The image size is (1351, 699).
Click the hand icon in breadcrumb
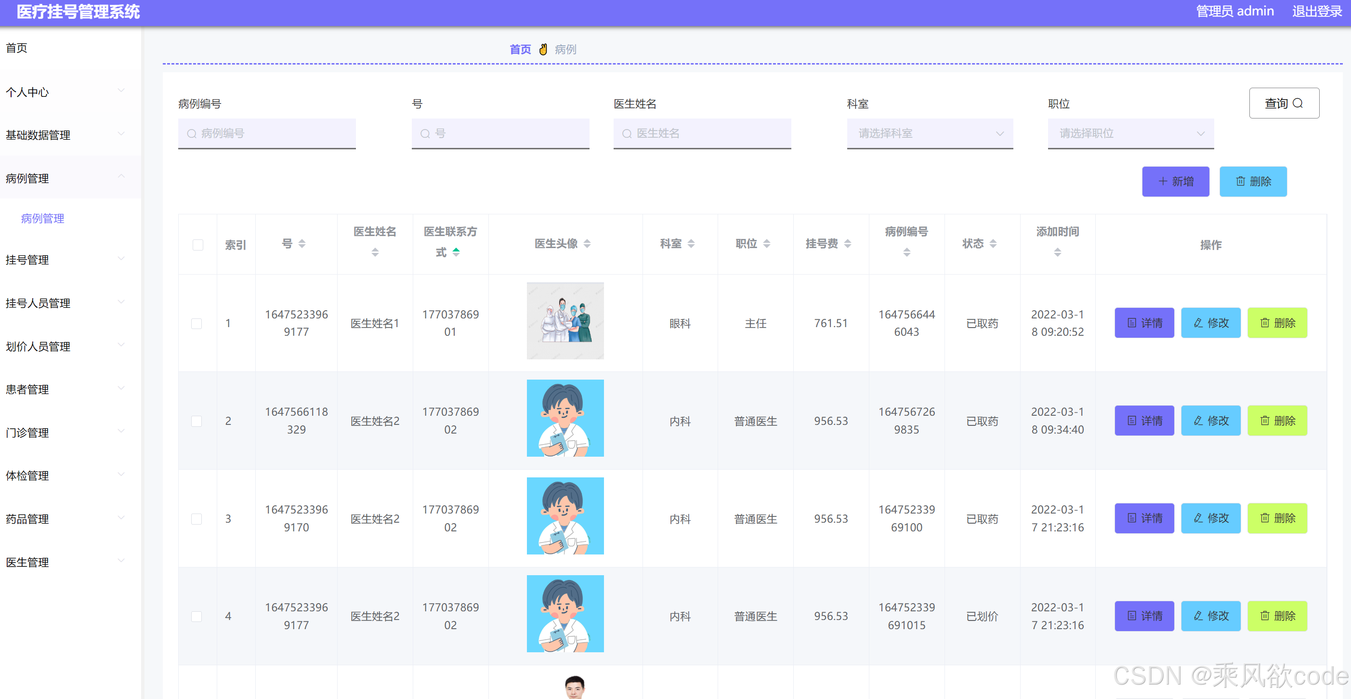coord(543,49)
